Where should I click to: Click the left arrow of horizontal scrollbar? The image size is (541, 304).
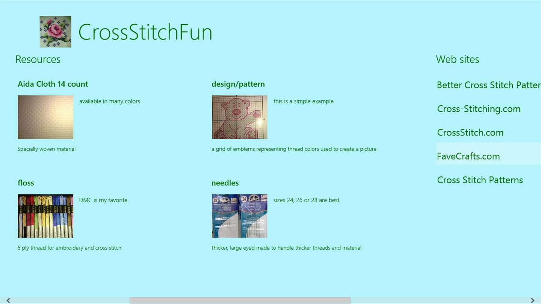pyautogui.click(x=8, y=300)
